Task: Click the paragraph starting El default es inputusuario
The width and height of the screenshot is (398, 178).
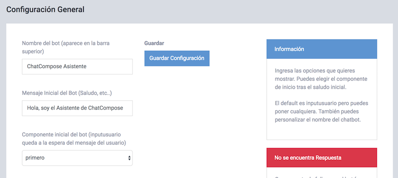Action: (321, 112)
